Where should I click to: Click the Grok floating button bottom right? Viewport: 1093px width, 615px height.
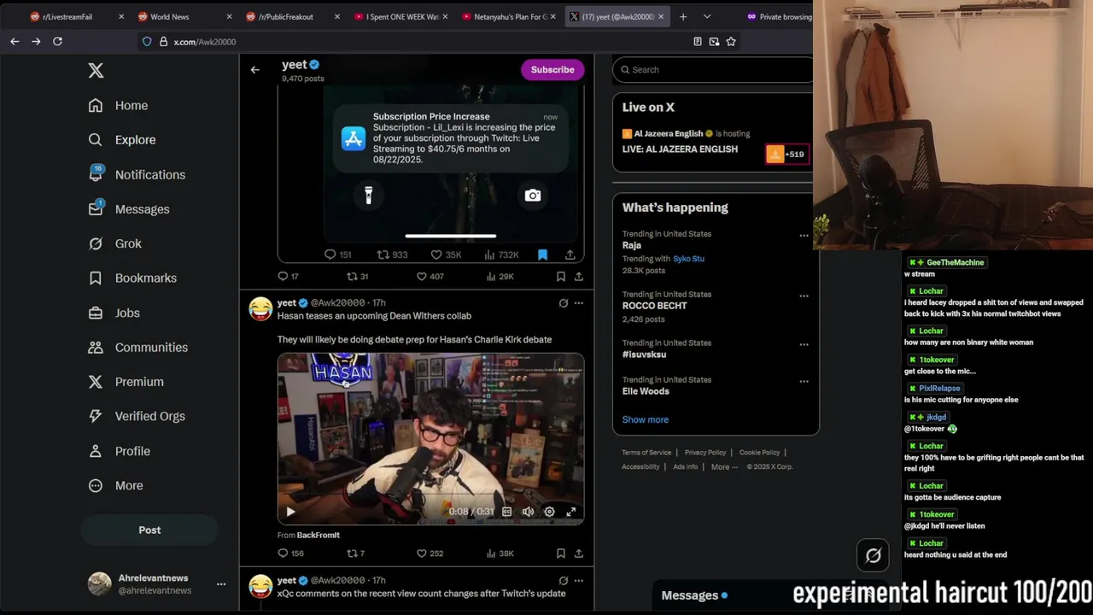click(874, 556)
